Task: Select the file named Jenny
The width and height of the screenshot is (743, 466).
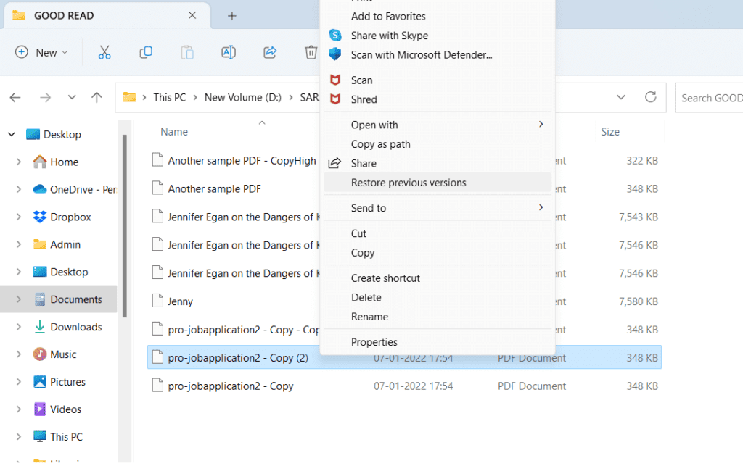Action: click(180, 301)
